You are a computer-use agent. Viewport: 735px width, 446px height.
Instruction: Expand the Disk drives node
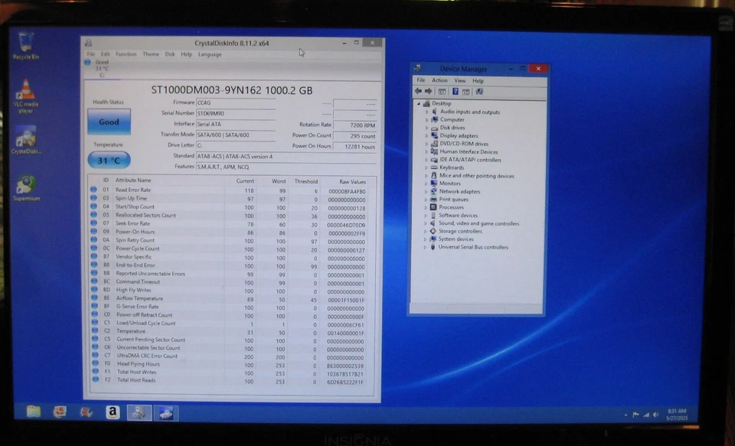[x=428, y=127]
